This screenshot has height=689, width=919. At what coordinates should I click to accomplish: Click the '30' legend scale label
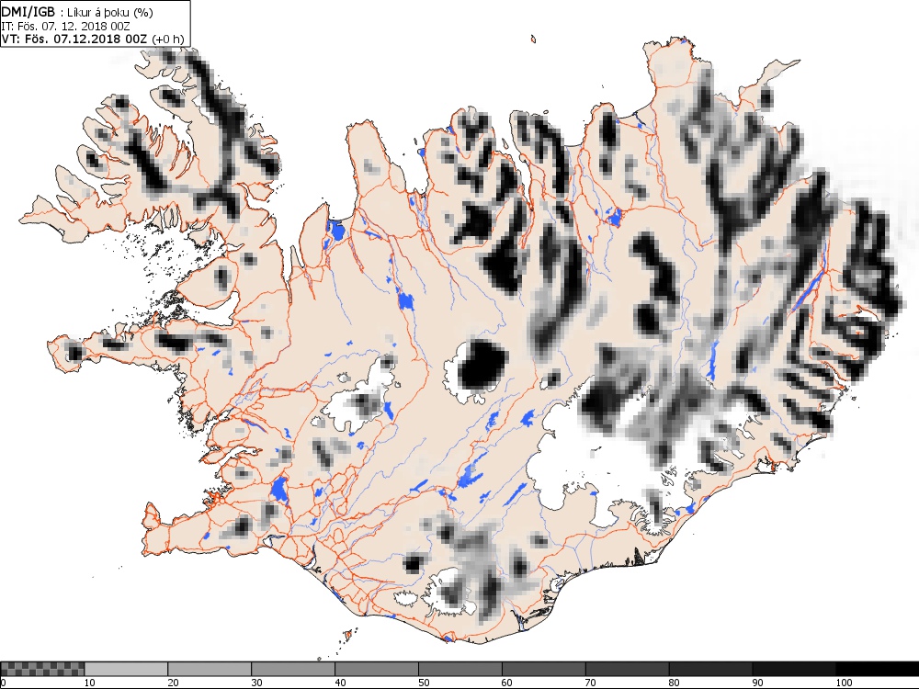tap(256, 683)
